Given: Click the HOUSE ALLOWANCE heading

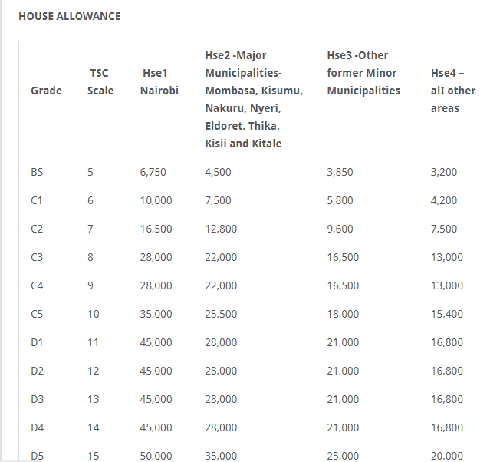Looking at the screenshot, I should 70,16.
